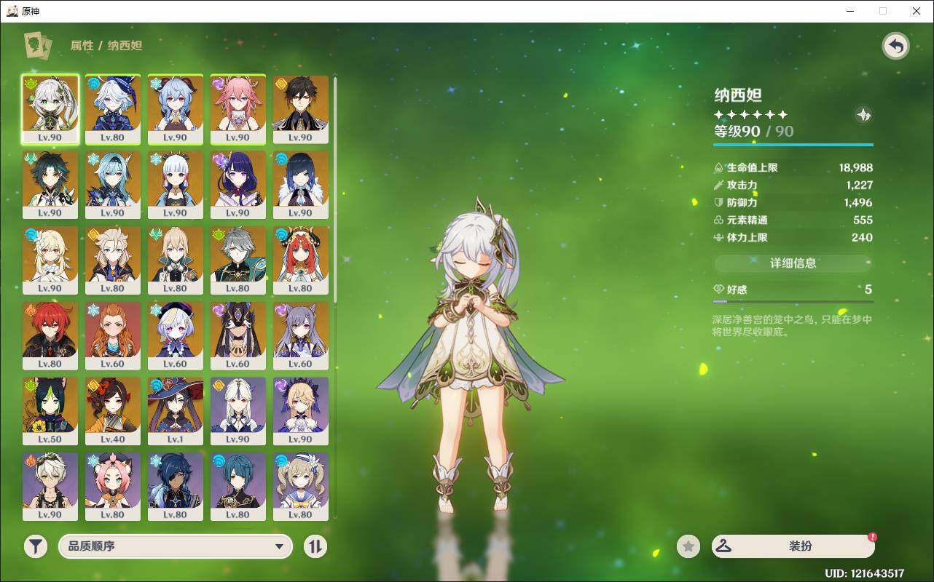Select Keqing's Lv.60 portrait
Image resolution: width=934 pixels, height=582 pixels.
(x=301, y=336)
